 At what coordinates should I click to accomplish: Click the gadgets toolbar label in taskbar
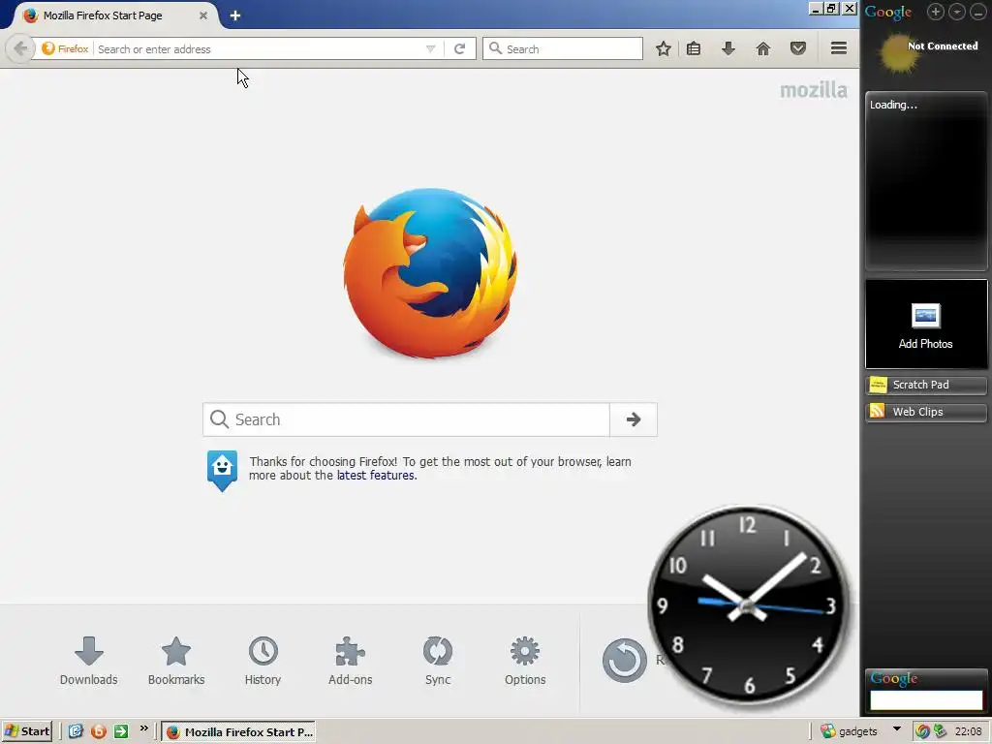tap(858, 731)
